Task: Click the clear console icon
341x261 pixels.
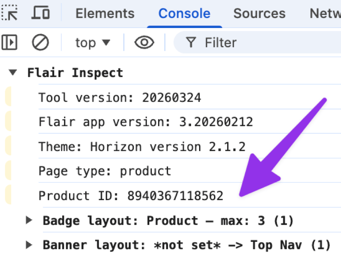Action: point(40,43)
